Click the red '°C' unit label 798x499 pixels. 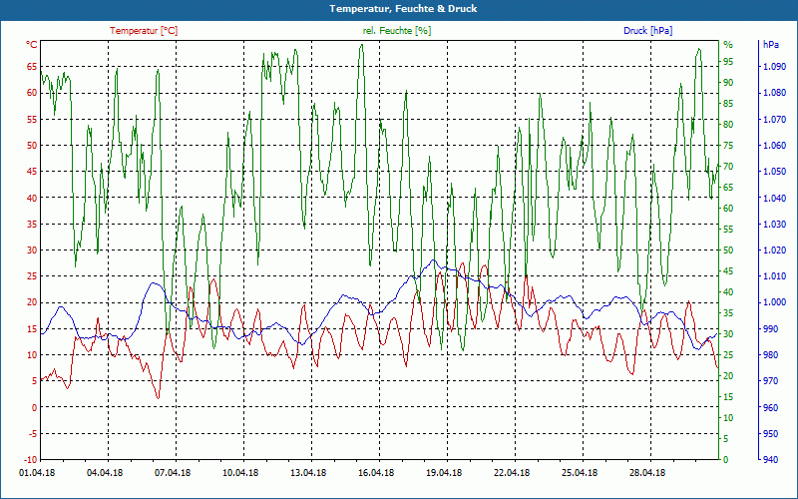31,44
